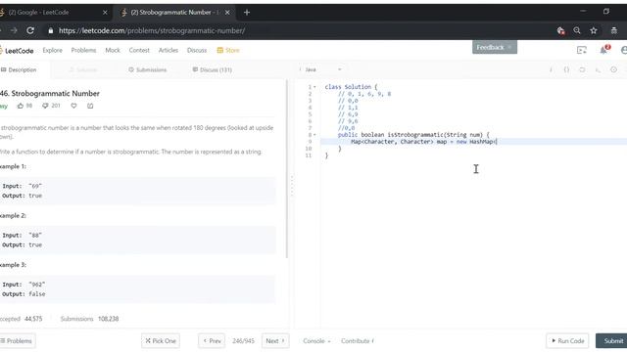Viewport: 627px width, 352px height.
Task: Collapse code fold arrow on line 1
Action: (314, 87)
